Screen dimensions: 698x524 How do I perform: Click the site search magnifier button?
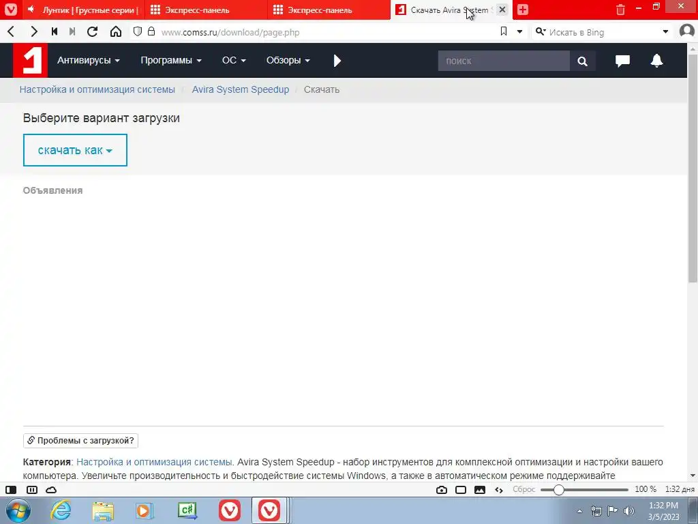pos(582,61)
